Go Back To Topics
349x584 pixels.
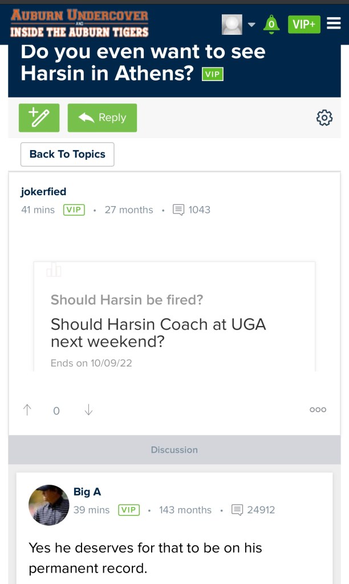pyautogui.click(x=67, y=154)
